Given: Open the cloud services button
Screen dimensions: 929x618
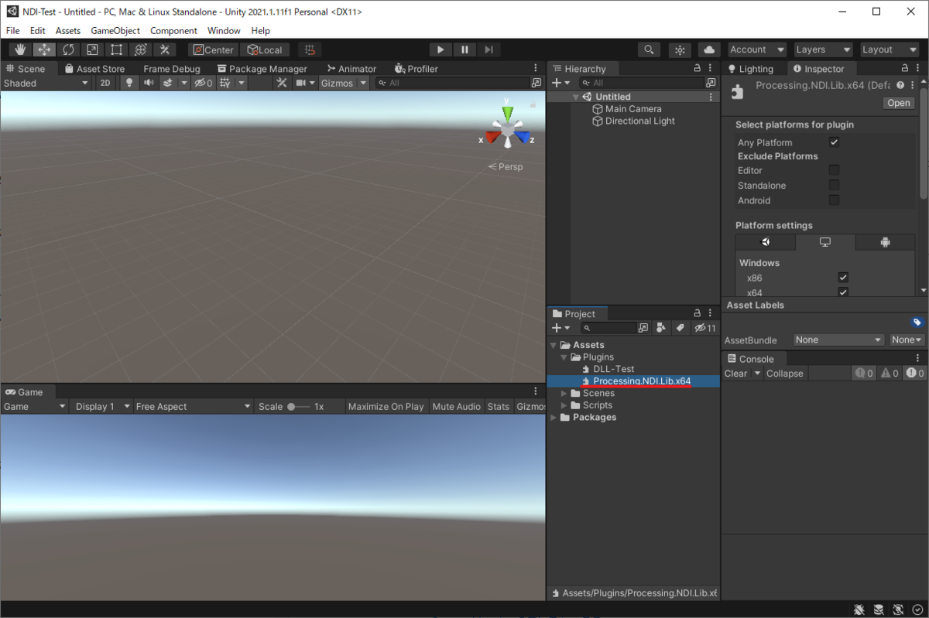Looking at the screenshot, I should [709, 50].
